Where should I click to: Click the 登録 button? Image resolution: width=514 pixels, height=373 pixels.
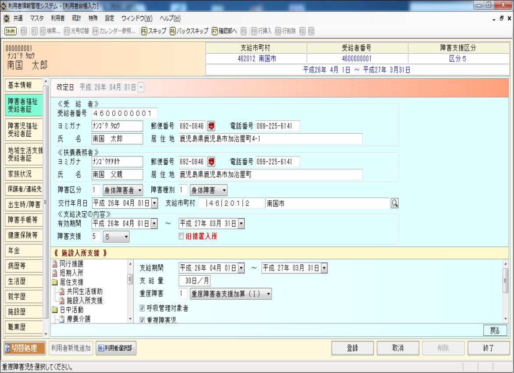pos(353,348)
